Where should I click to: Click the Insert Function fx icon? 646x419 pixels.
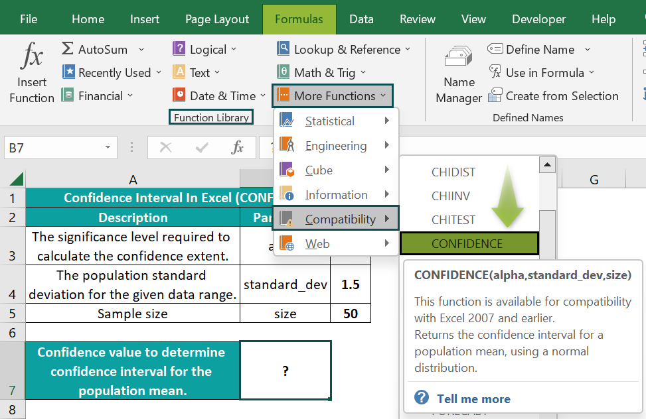tap(32, 55)
